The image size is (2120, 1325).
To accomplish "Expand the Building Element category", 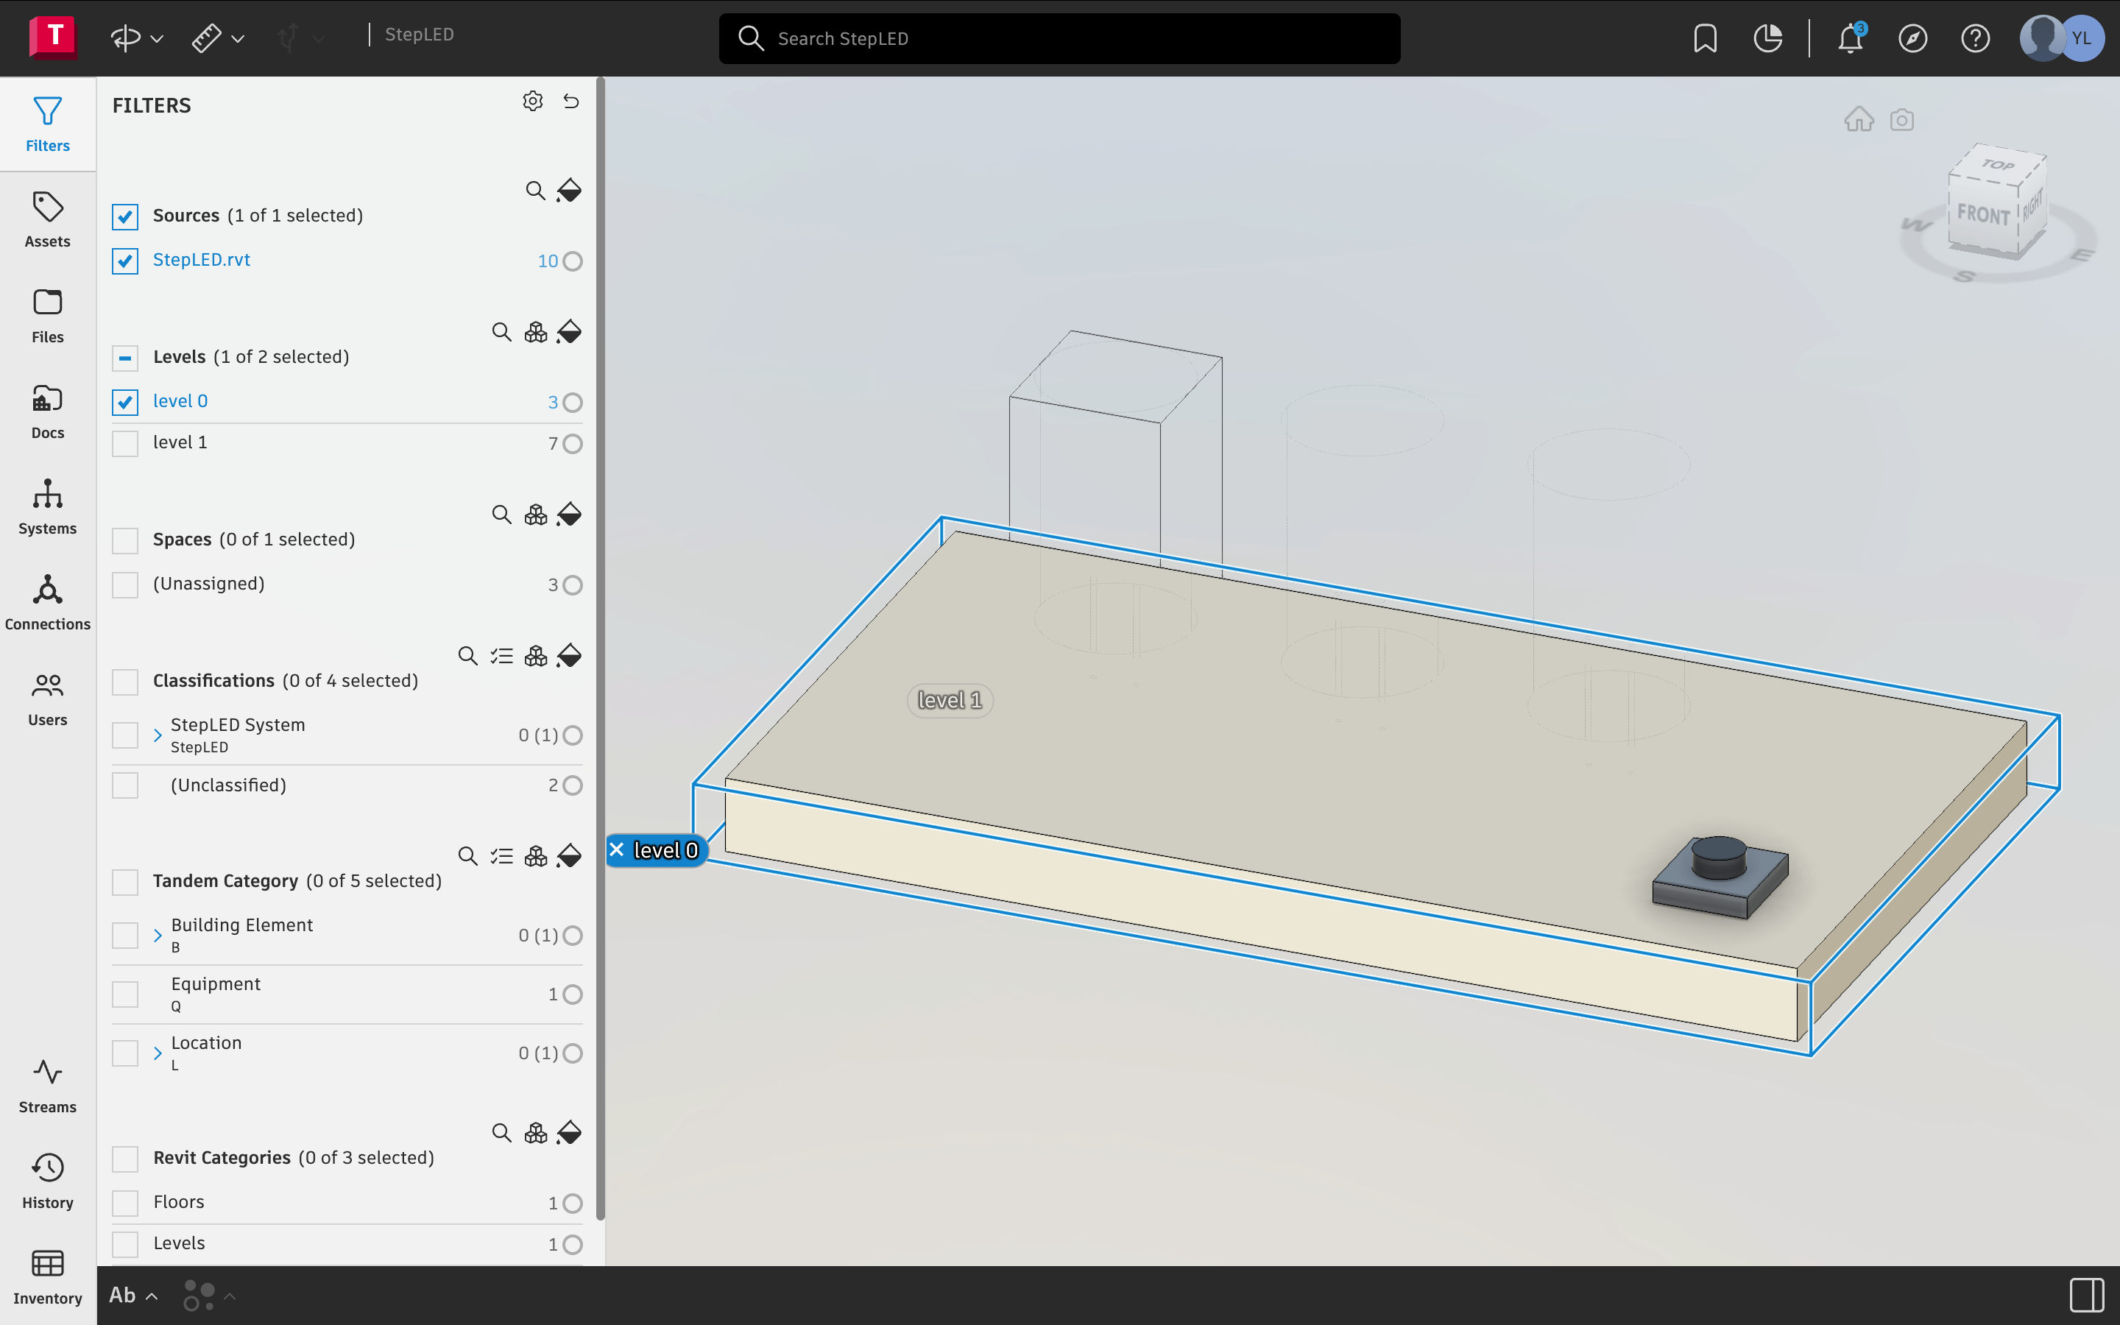I will (x=158, y=935).
